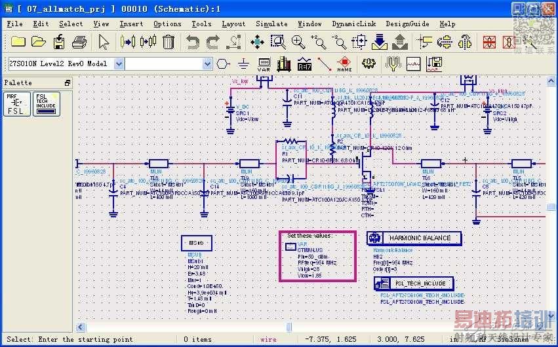The width and height of the screenshot is (558, 347).
Task: Open the component library books icon
Action: tap(284, 64)
